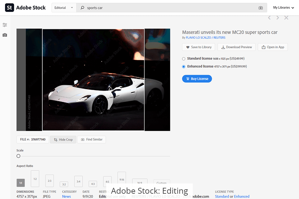The width and height of the screenshot is (299, 199).
Task: Click Open in App button
Action: [273, 47]
